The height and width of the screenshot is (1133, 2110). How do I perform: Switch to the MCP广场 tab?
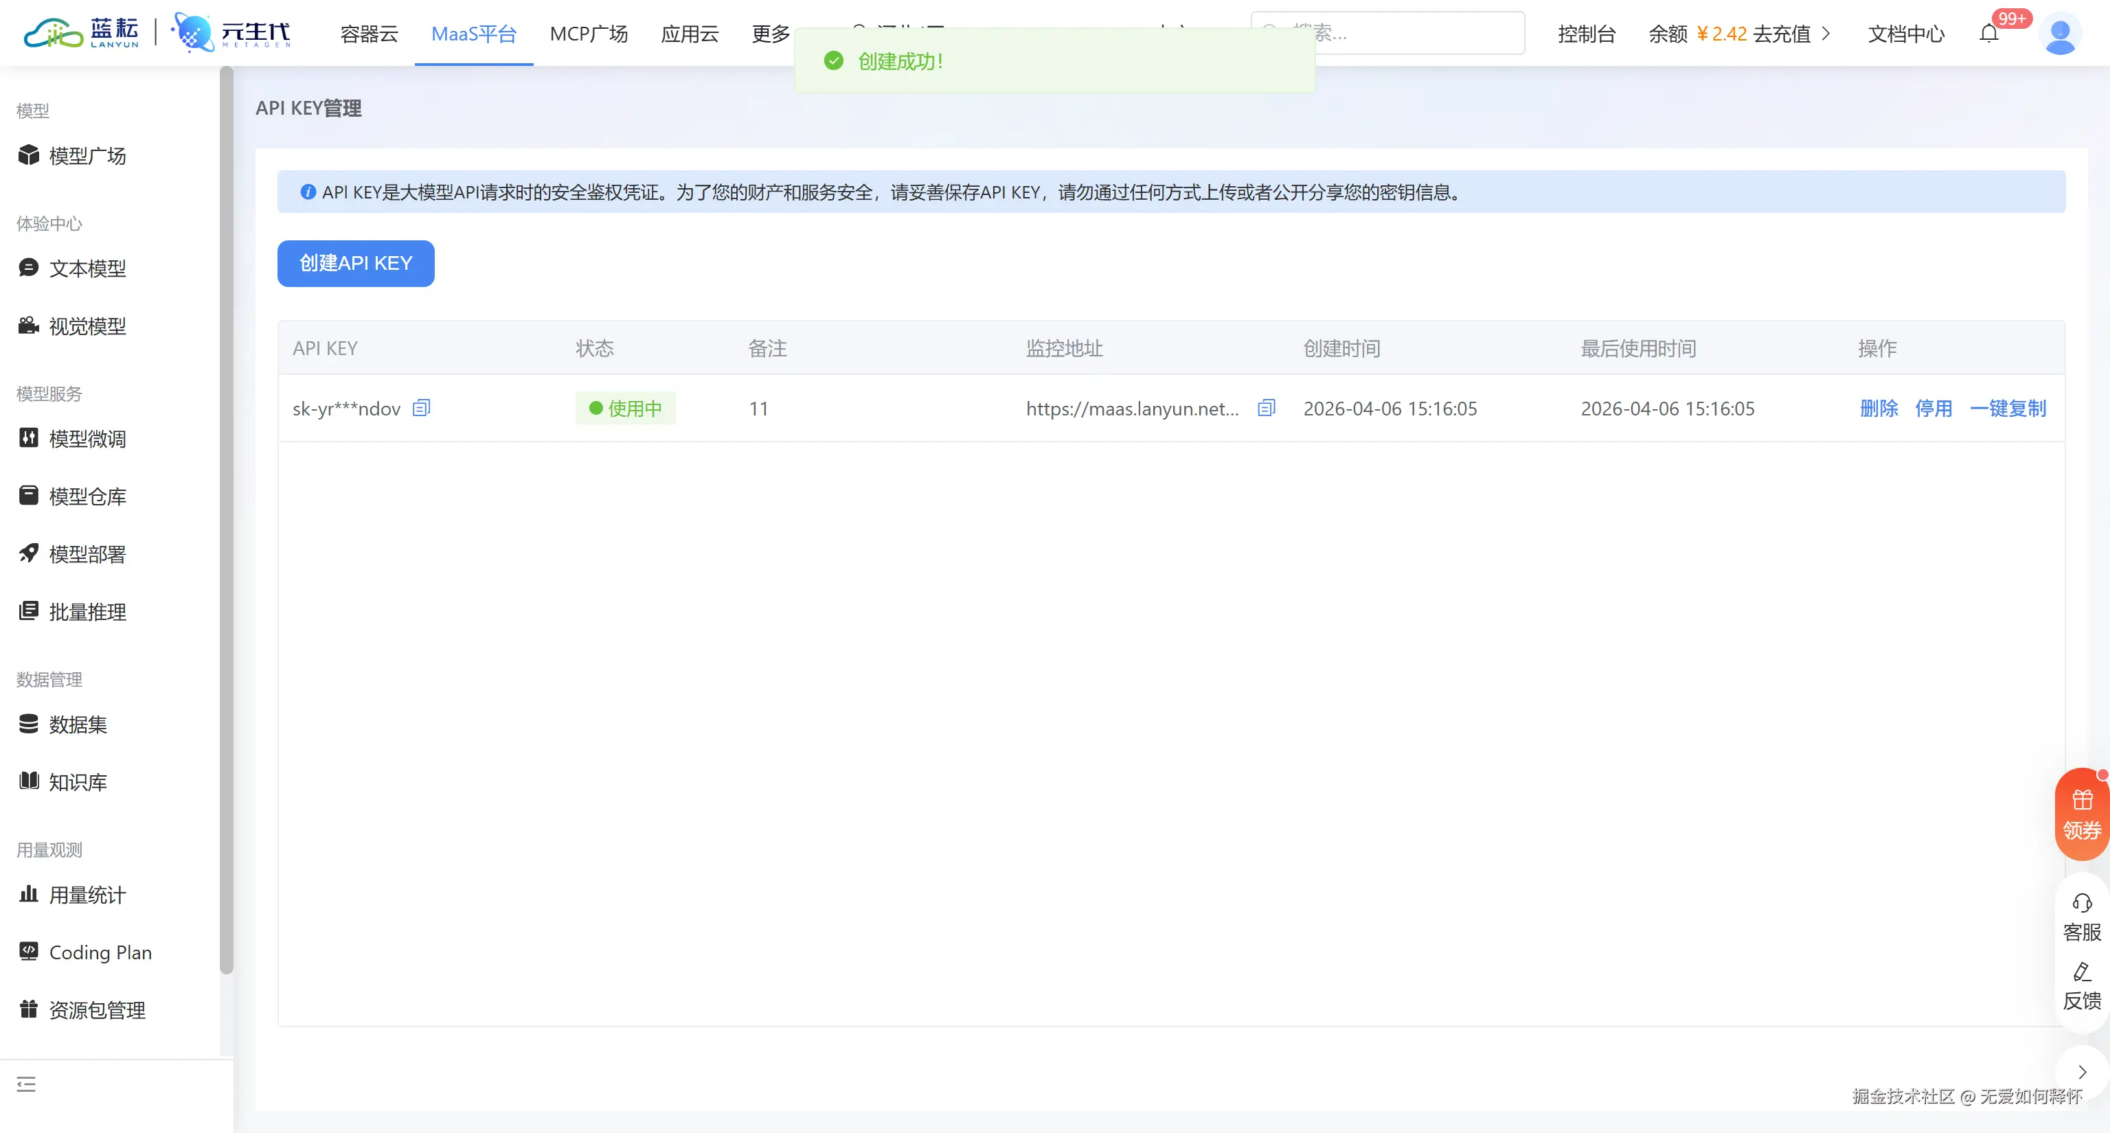point(588,33)
